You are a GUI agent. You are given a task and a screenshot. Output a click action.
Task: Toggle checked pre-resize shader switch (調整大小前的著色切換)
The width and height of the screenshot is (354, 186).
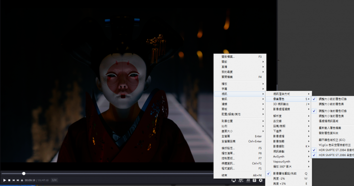coord(333,99)
